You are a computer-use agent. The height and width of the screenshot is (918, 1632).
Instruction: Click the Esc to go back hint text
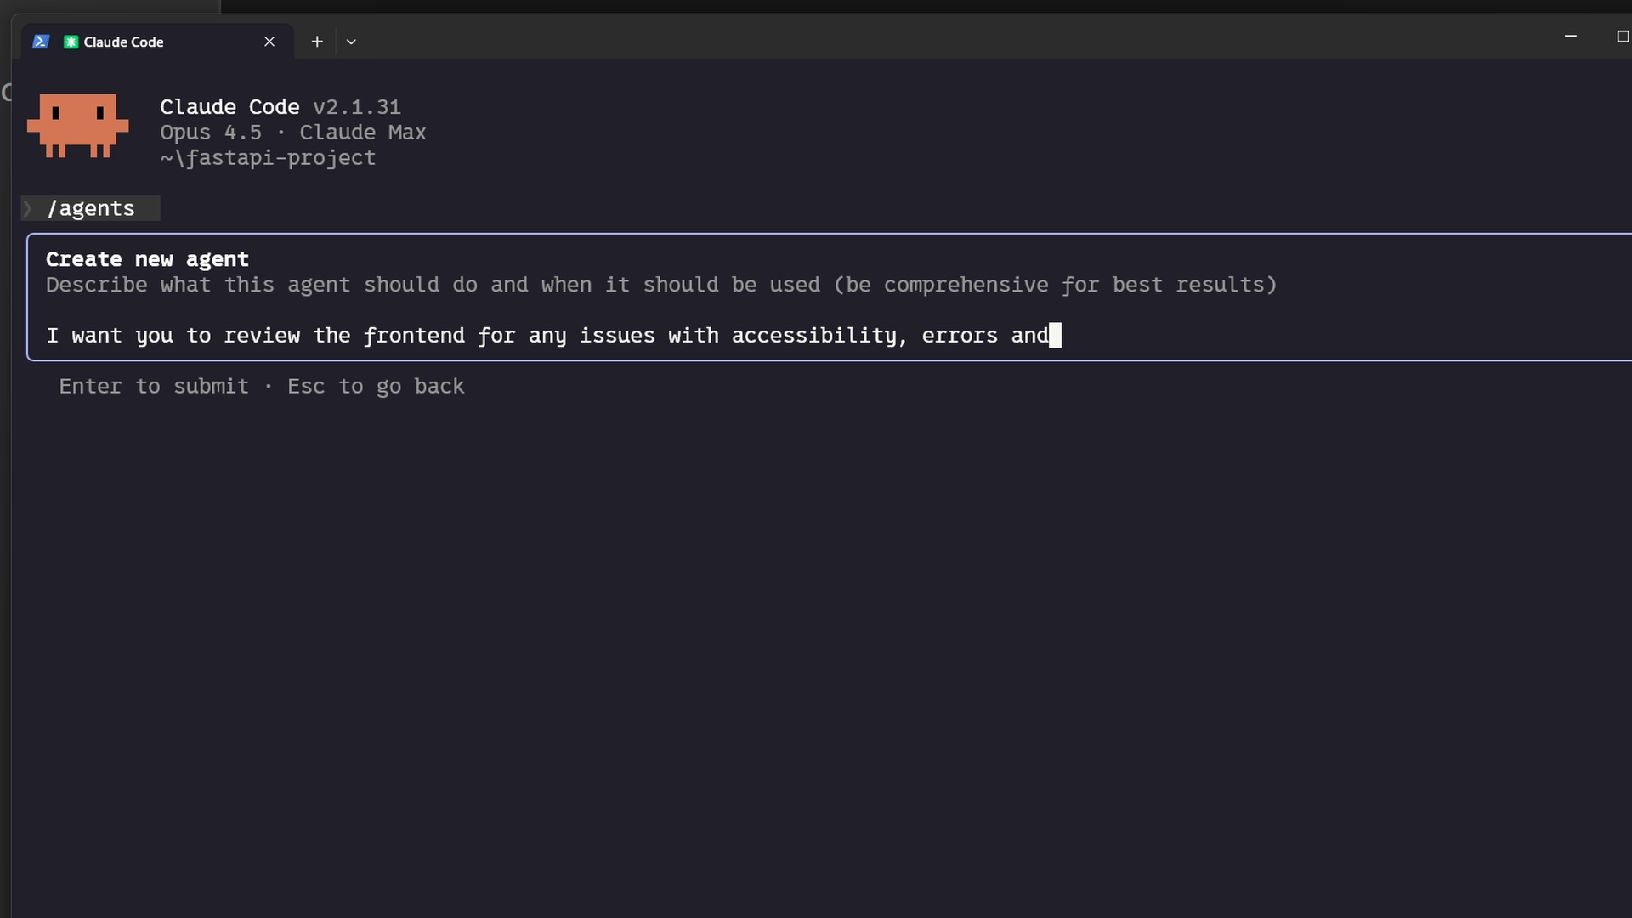376,387
